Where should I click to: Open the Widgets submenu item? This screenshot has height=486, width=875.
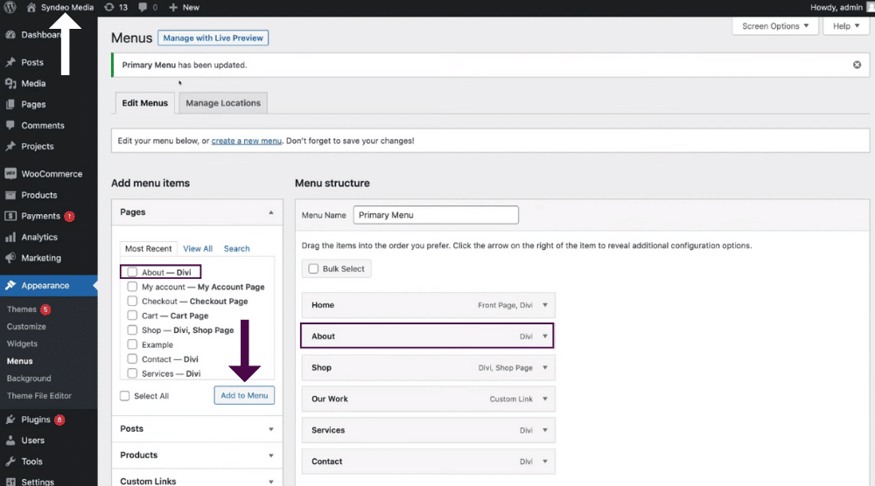pos(22,344)
